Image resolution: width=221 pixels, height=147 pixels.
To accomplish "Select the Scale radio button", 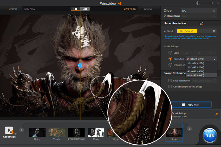I will pyautogui.click(x=170, y=53).
